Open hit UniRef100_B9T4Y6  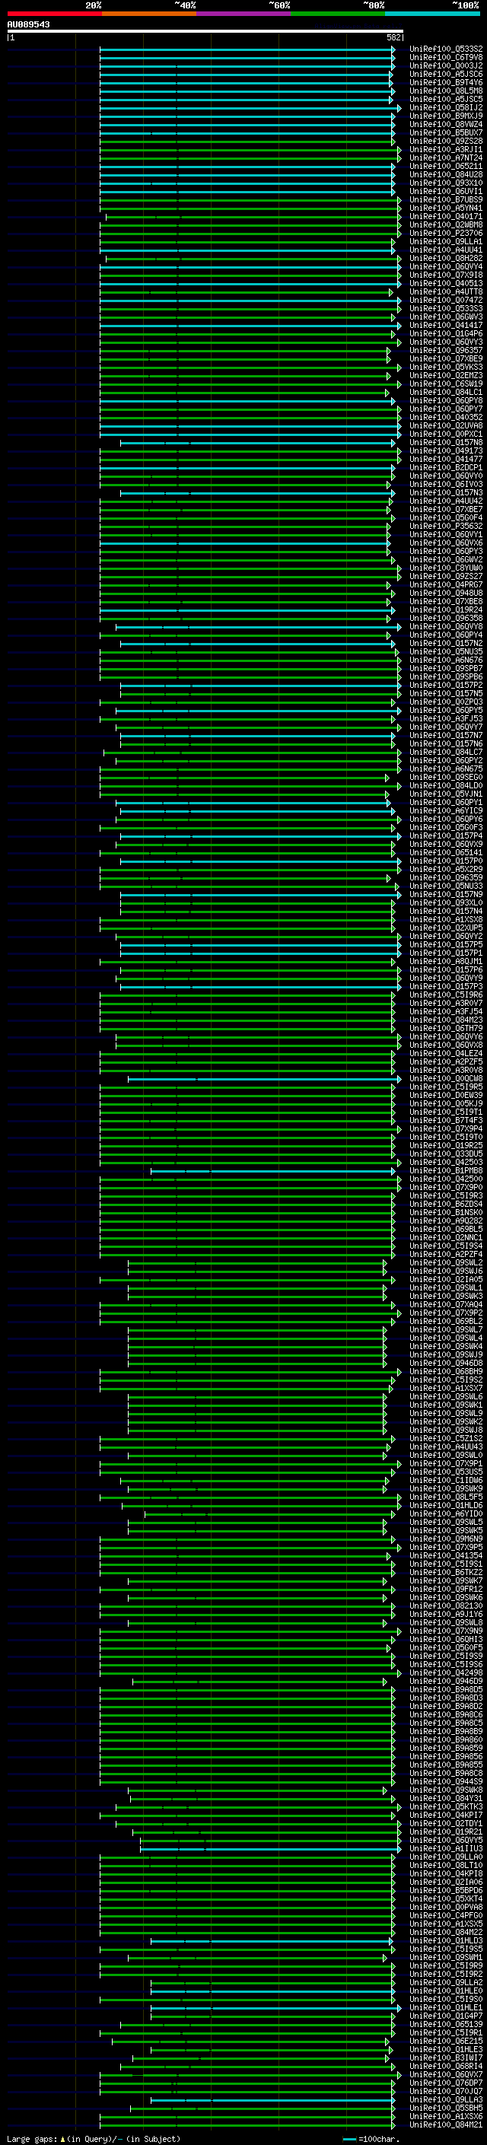[x=446, y=82]
